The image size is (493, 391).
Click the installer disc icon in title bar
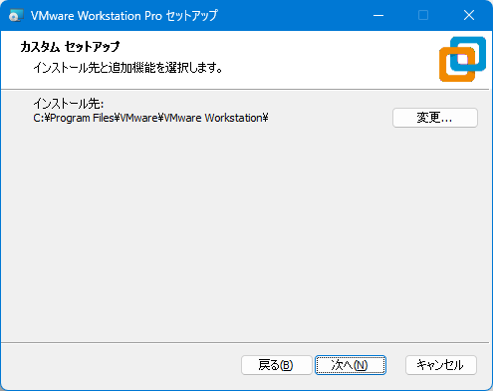pyautogui.click(x=16, y=15)
